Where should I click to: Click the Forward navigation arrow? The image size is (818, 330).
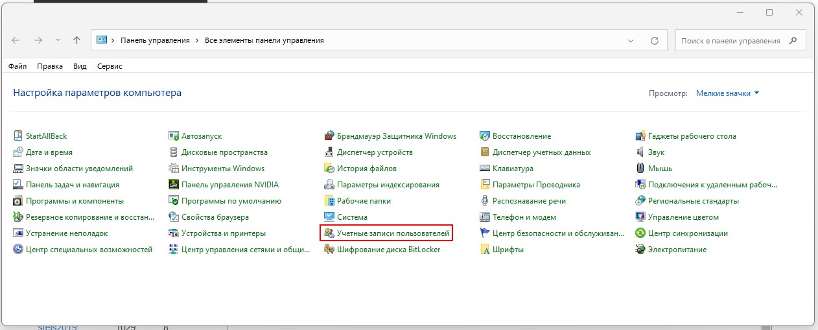coord(38,40)
